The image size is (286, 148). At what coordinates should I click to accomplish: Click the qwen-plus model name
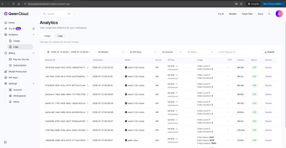coord(133,140)
